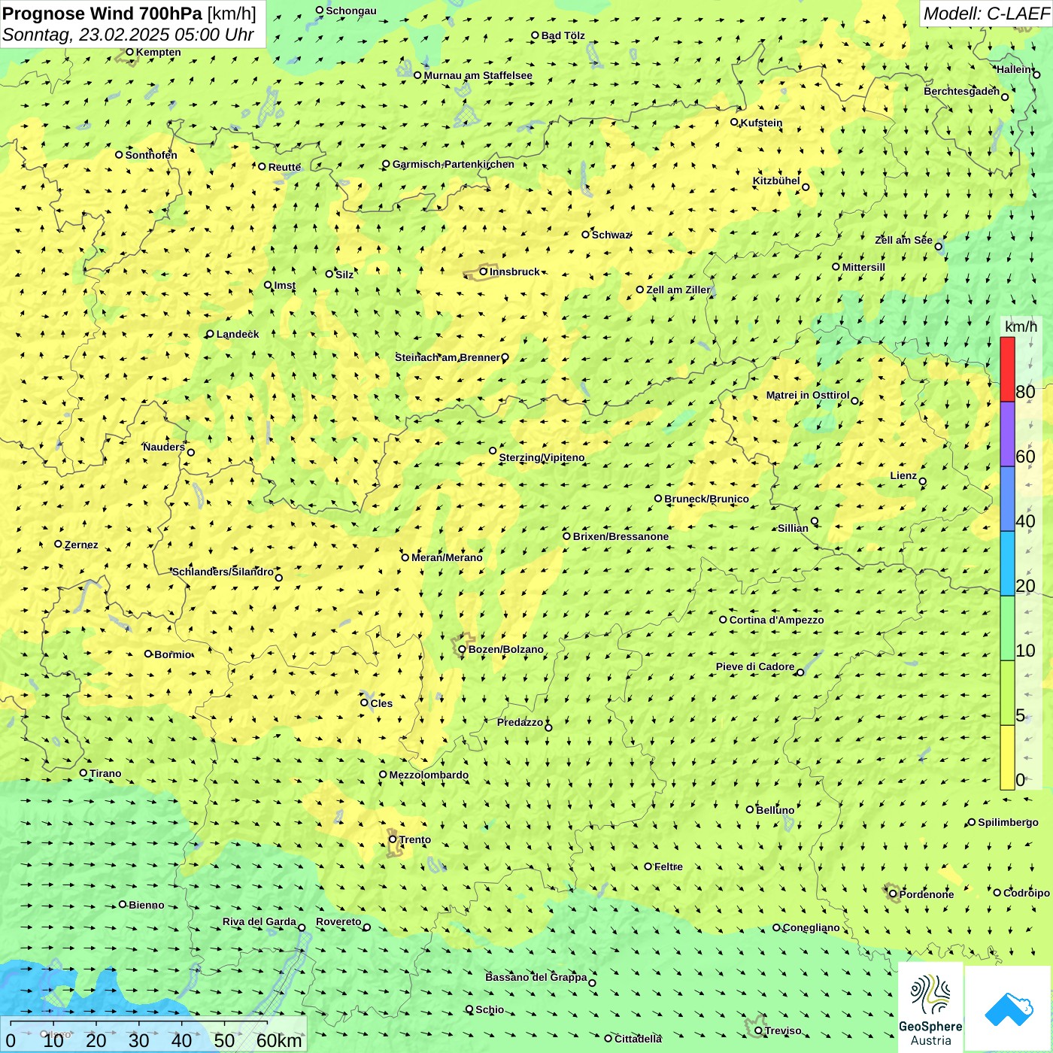Click the Kufstein location marker
The width and height of the screenshot is (1053, 1053).
pos(735,122)
